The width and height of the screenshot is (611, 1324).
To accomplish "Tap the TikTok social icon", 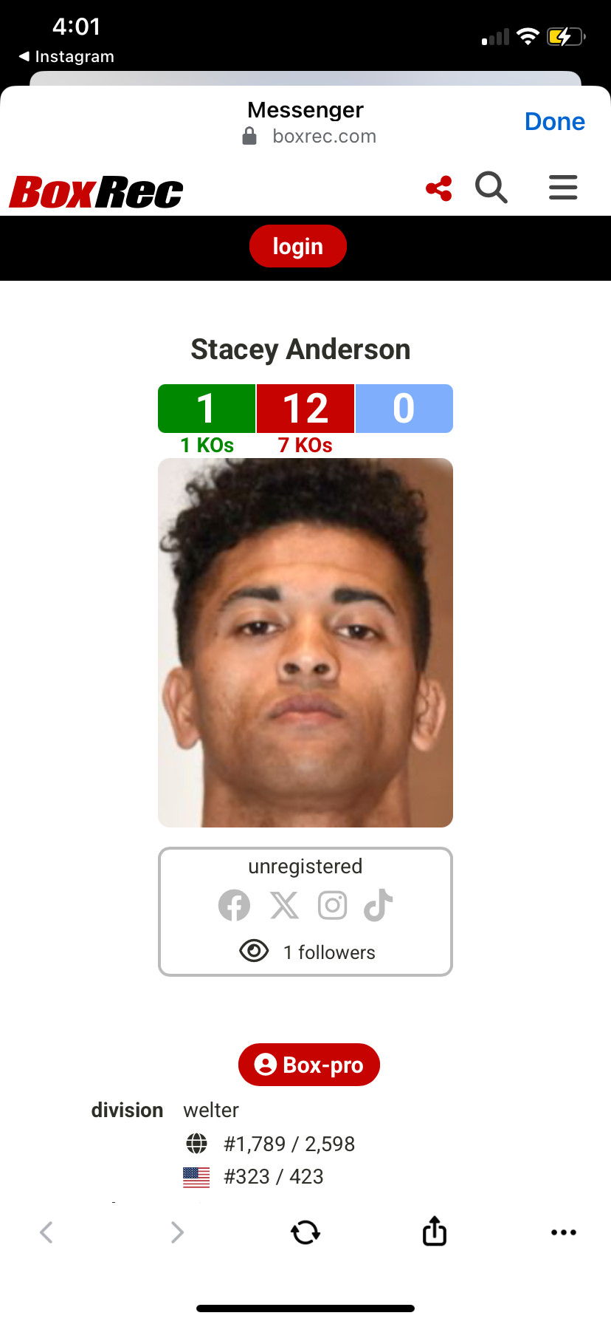I will tap(379, 905).
